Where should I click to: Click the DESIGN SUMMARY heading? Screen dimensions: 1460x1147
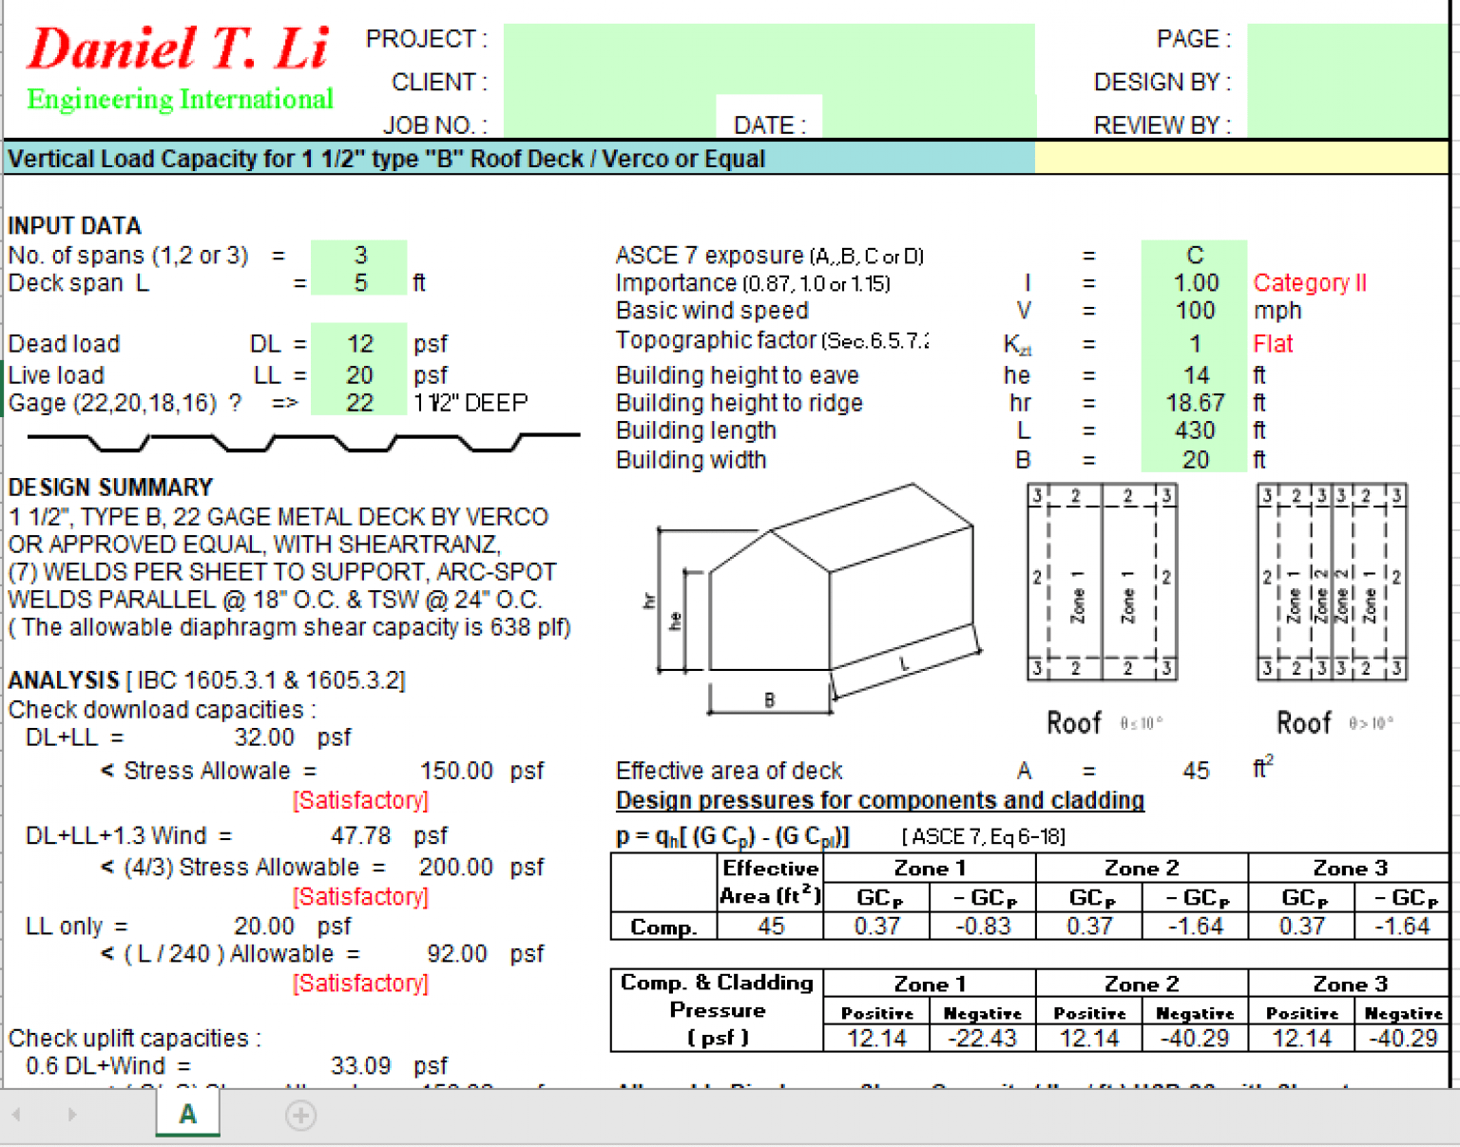(110, 487)
